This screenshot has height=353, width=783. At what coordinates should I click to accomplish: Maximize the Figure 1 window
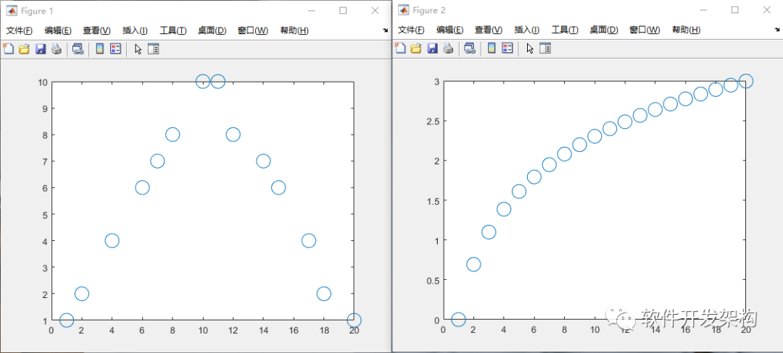(x=343, y=10)
